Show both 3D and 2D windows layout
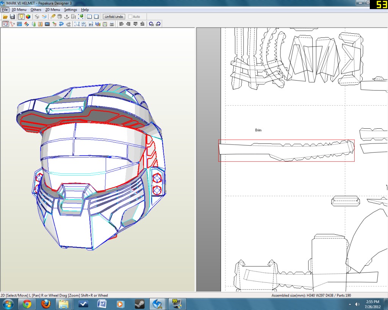 coord(89,17)
